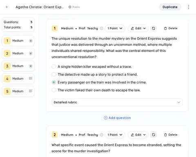Delete question 1
196x157 pixels.
point(171,28)
